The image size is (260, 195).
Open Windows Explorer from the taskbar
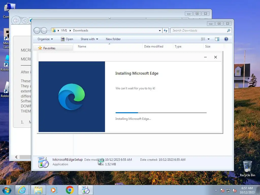click(x=38, y=190)
